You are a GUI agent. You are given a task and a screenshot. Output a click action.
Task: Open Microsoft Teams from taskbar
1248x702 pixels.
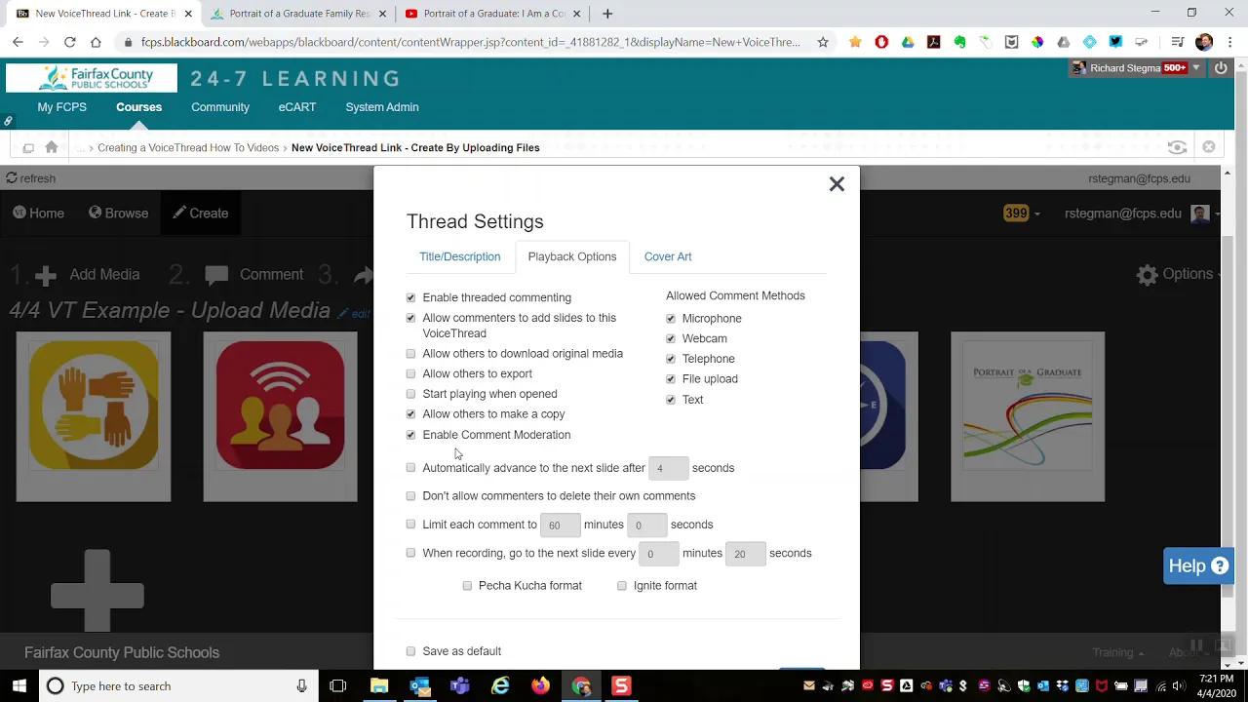460,686
